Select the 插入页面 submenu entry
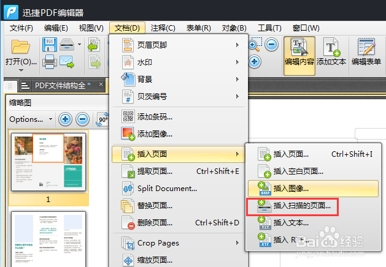The width and height of the screenshot is (386, 267). [179, 154]
